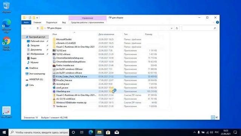Launch Microsoft Edge from desktop shortcut

[6, 26]
